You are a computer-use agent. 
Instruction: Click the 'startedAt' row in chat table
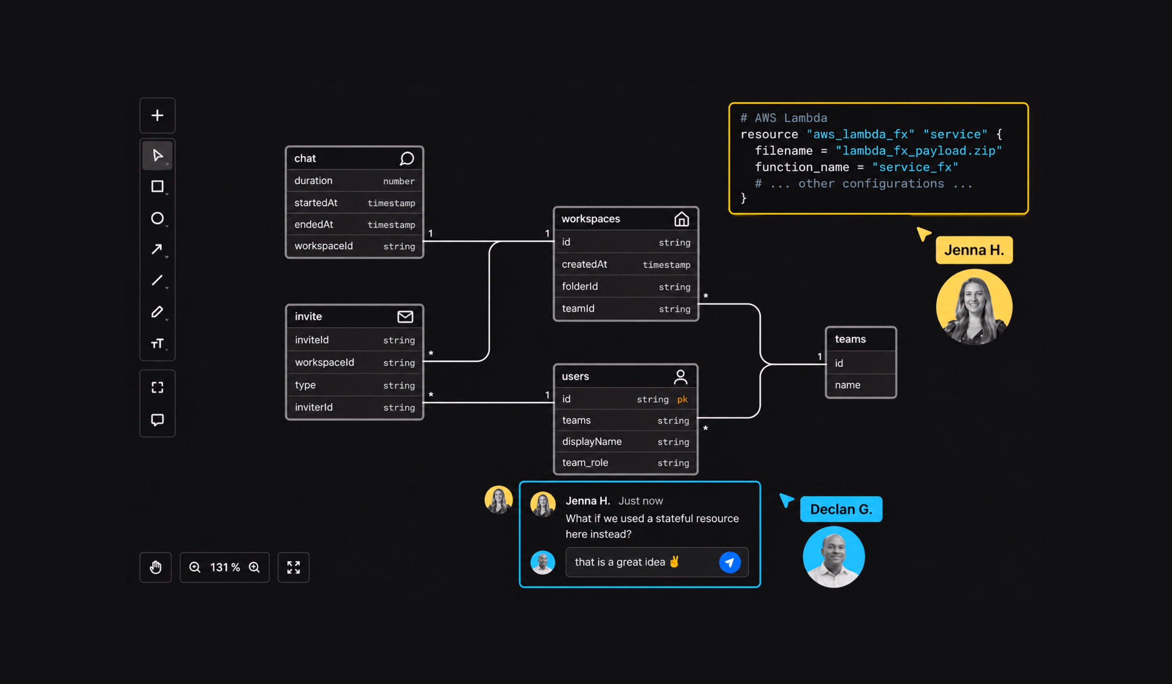click(354, 203)
